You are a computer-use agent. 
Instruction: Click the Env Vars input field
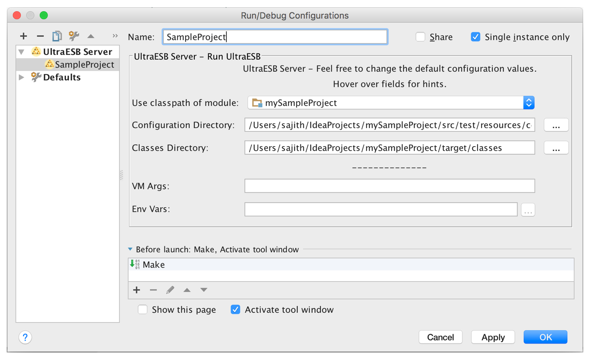(x=381, y=209)
